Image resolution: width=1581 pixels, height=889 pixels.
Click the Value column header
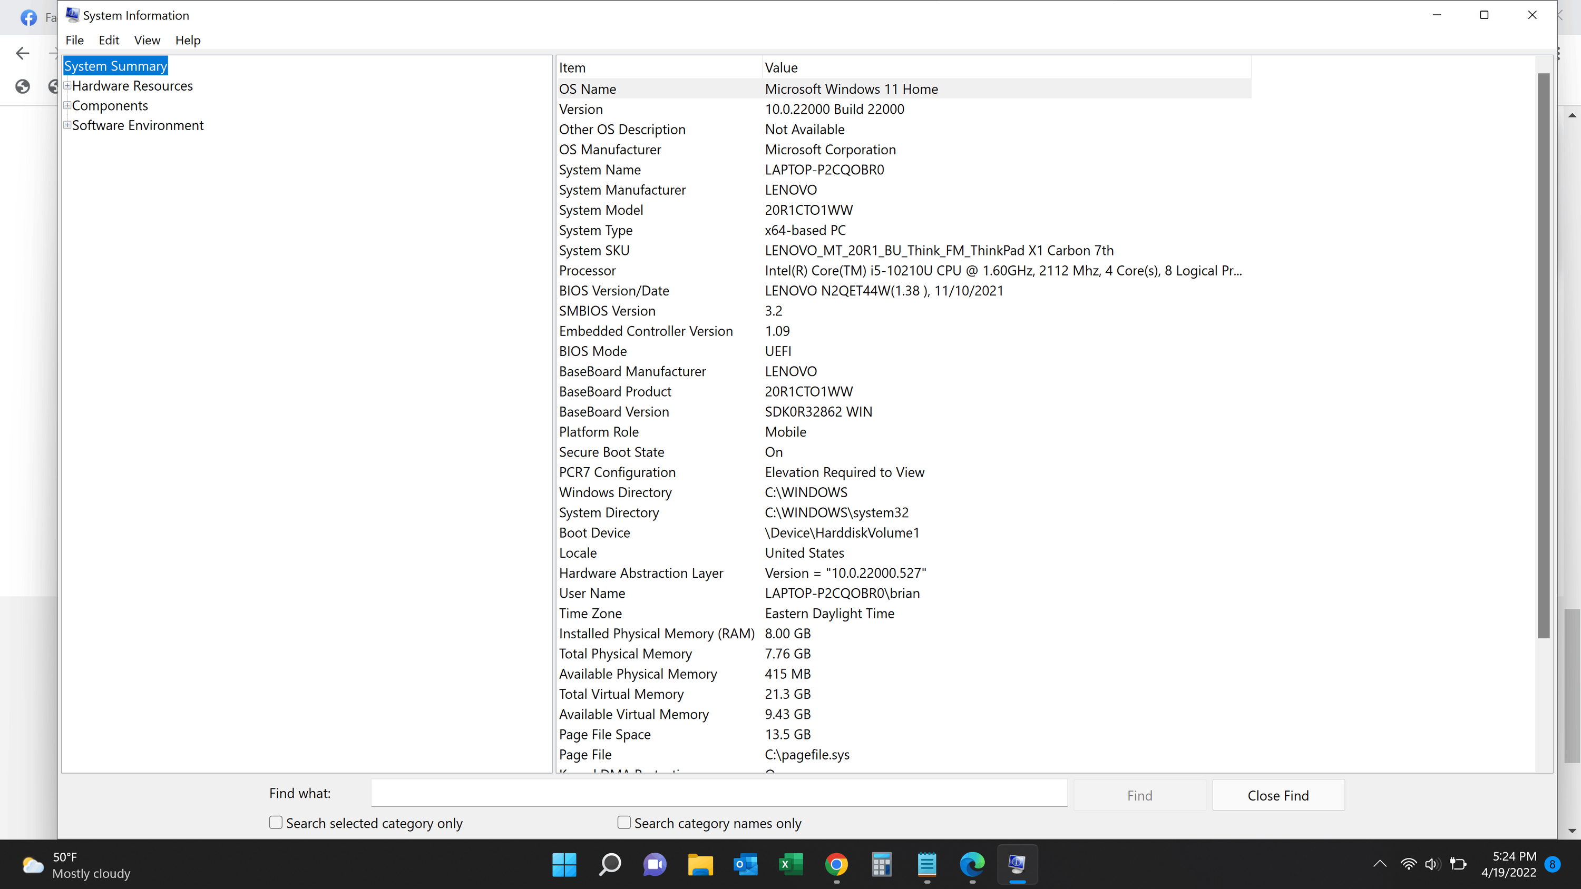(x=1007, y=67)
